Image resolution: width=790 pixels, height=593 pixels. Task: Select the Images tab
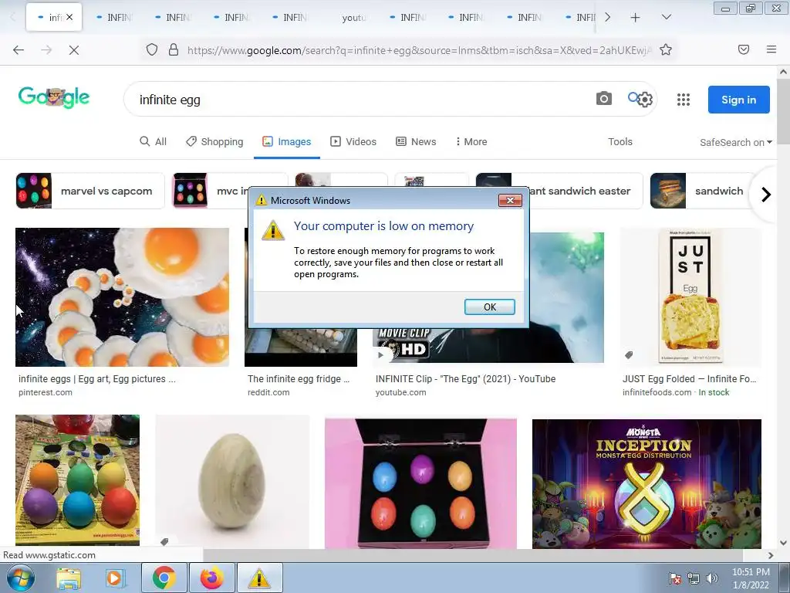coord(287,142)
